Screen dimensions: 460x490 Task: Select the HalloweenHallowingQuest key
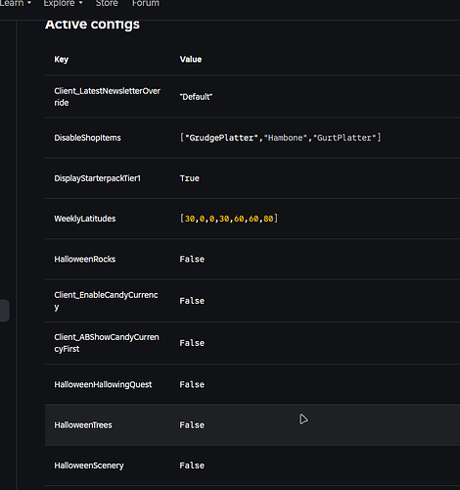click(x=103, y=384)
